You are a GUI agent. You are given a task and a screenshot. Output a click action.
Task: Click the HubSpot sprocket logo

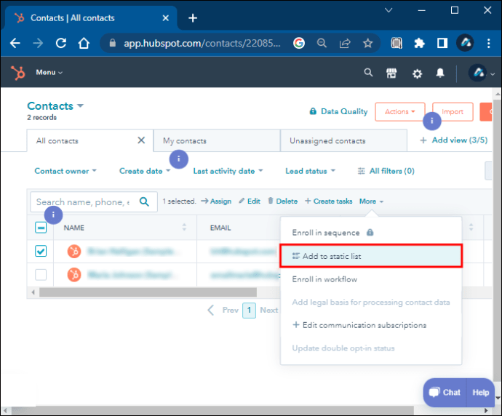[x=17, y=73]
